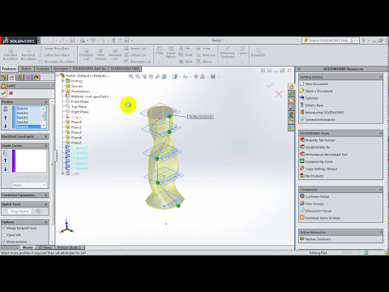Select Front Plane in design tree
Screen dimensions: 389x292
(80, 101)
